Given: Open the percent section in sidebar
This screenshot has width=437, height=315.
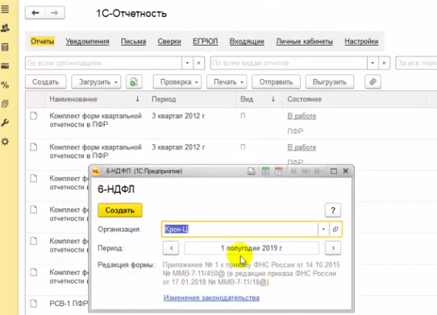Looking at the screenshot, I should (5, 85).
